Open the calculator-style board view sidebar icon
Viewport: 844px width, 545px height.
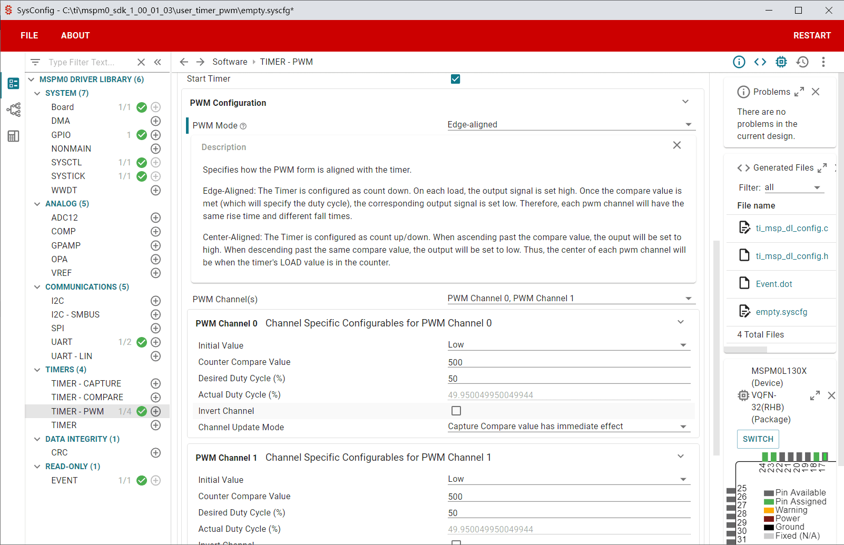14,136
